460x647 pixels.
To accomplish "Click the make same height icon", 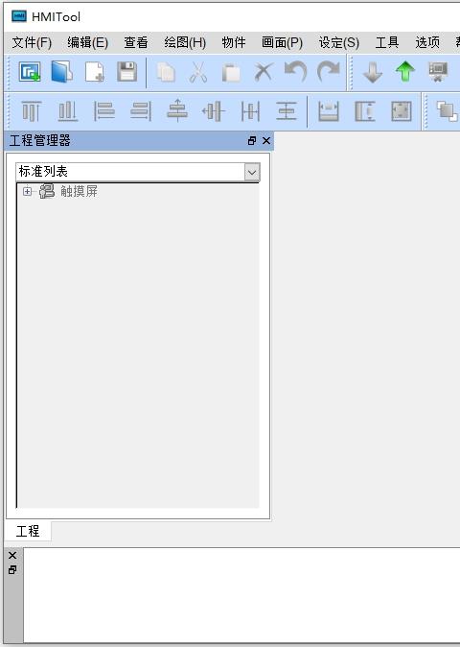I will click(x=365, y=111).
